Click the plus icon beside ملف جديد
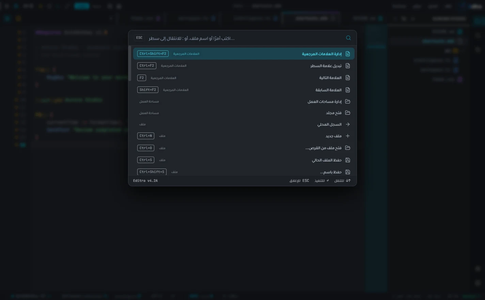This screenshot has width=485, height=300. coord(348,136)
